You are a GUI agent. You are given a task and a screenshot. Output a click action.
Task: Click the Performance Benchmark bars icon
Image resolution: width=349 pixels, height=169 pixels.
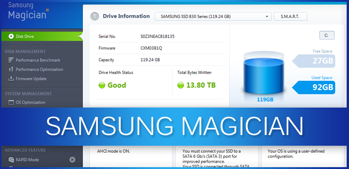(x=11, y=60)
